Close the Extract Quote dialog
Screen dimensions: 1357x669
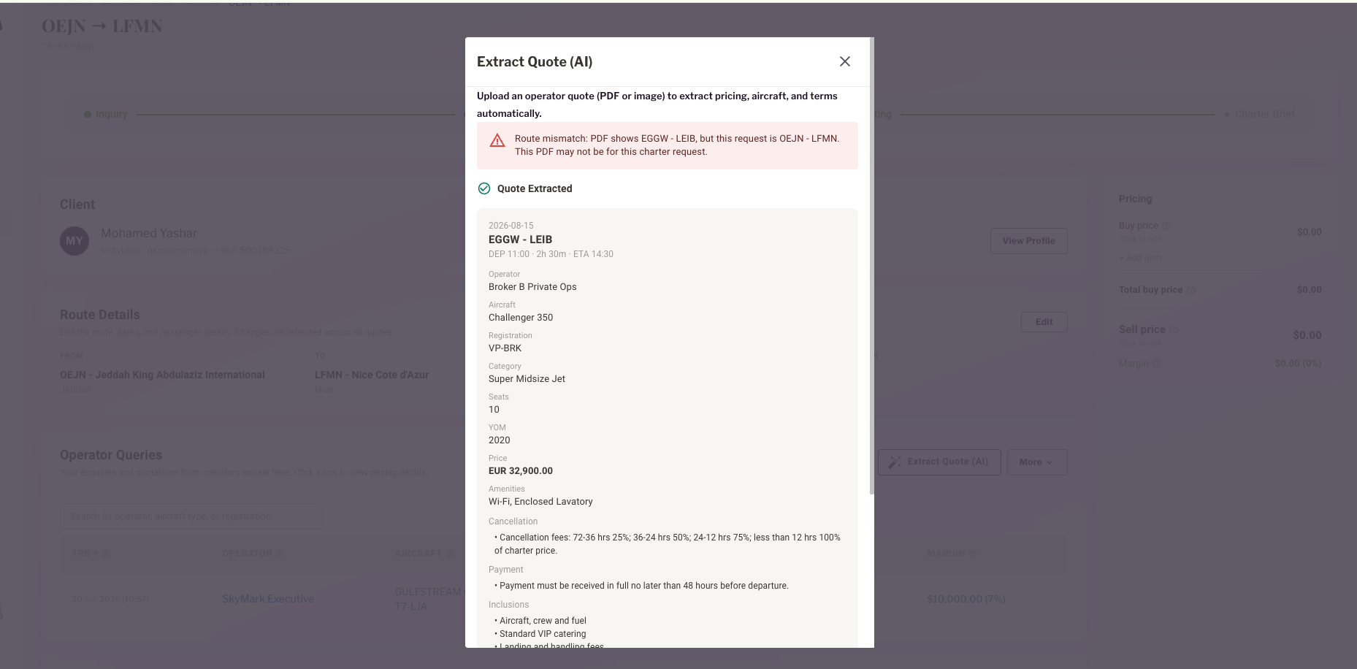coord(844,61)
